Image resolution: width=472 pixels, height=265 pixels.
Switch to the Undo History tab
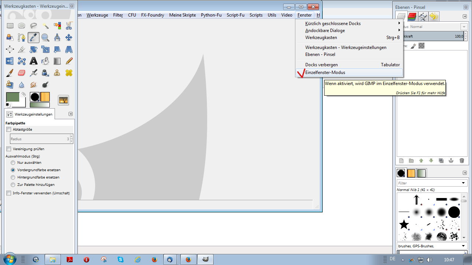point(434,17)
